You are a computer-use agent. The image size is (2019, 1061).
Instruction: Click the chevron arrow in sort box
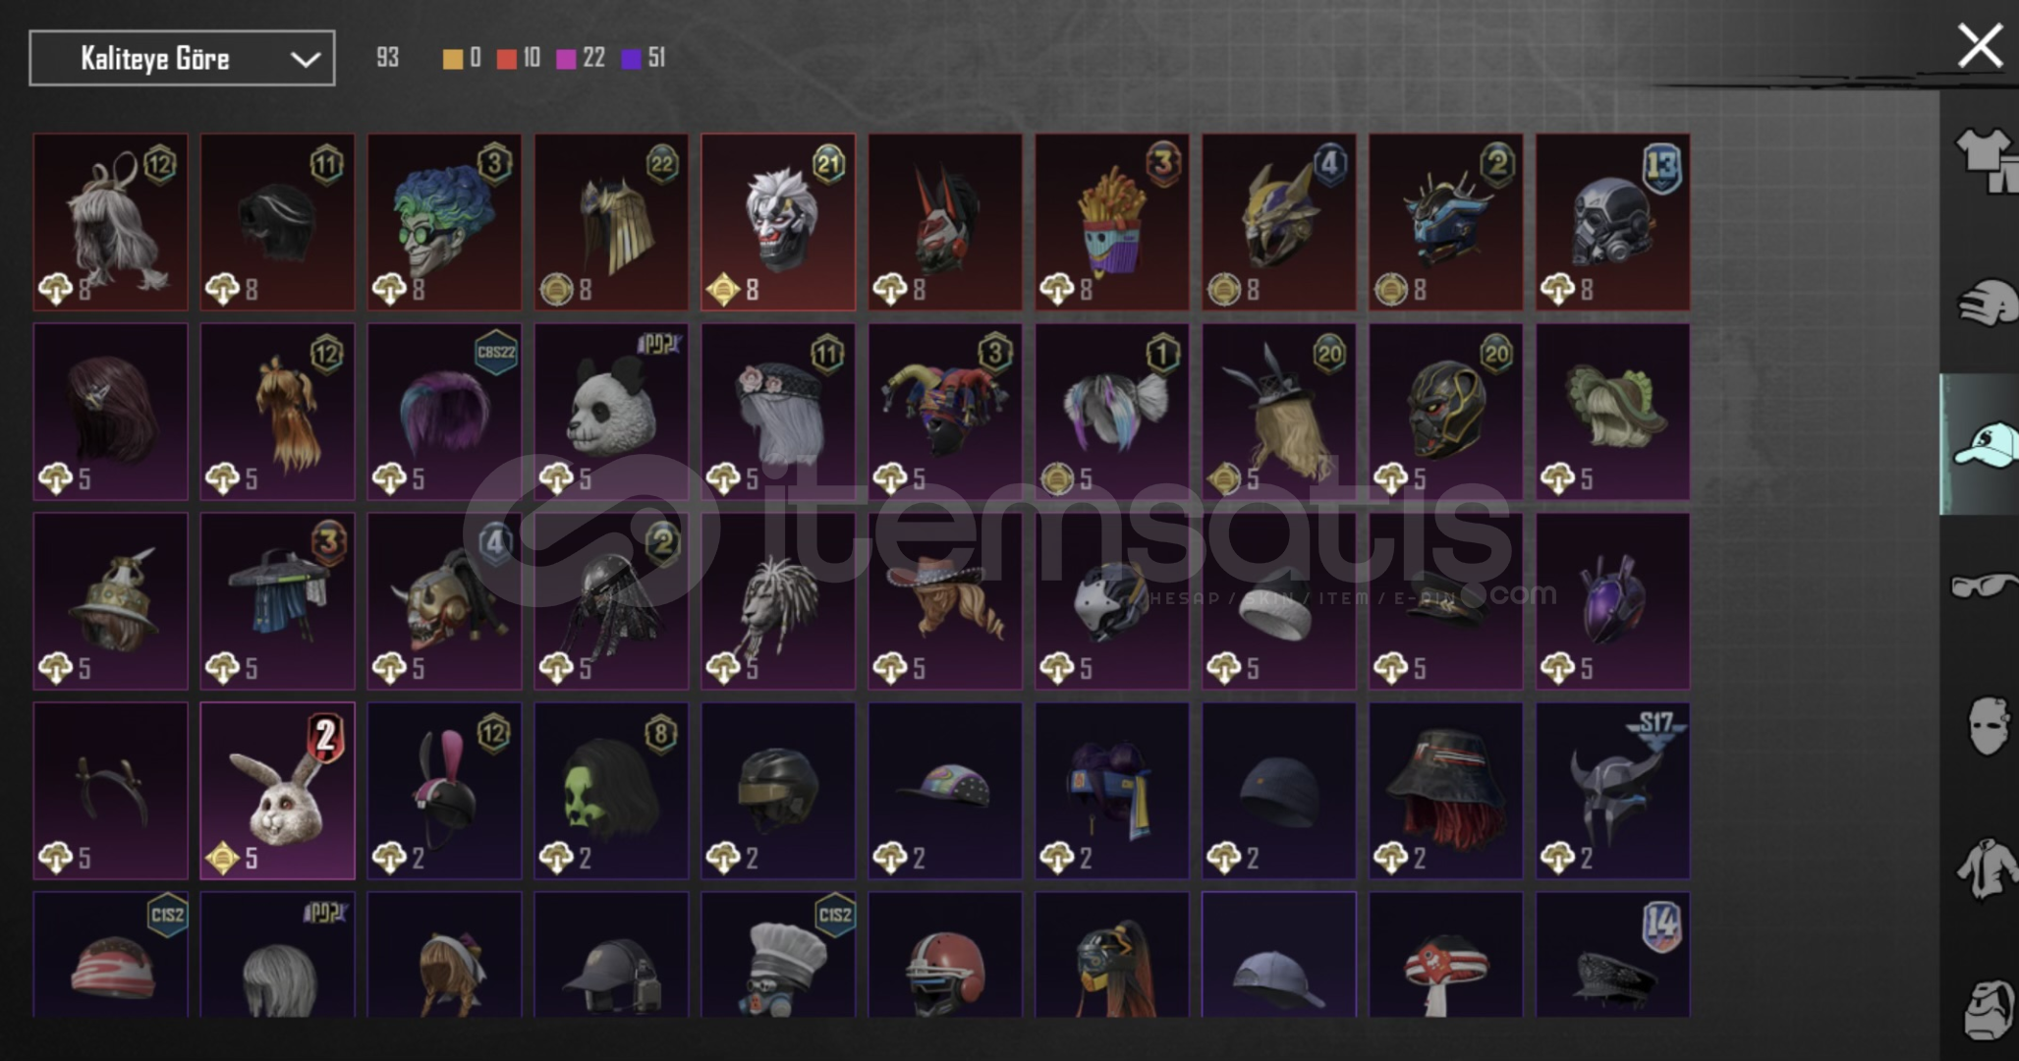coord(306,60)
